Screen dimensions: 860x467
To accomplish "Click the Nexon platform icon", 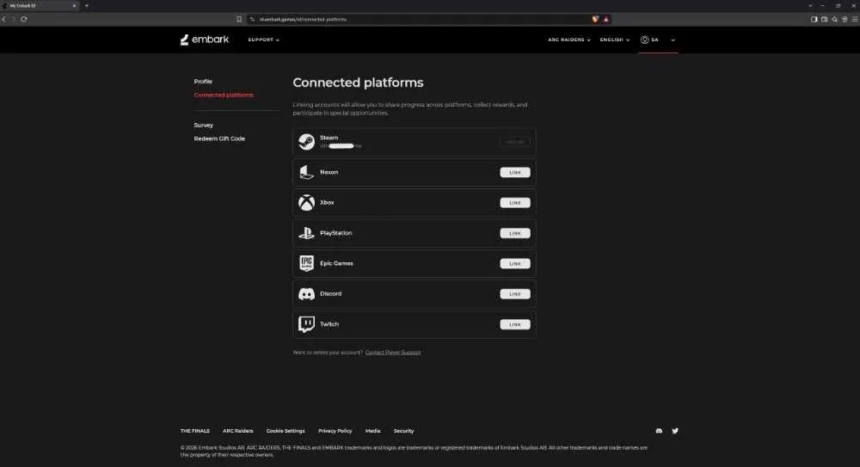I will coord(306,172).
